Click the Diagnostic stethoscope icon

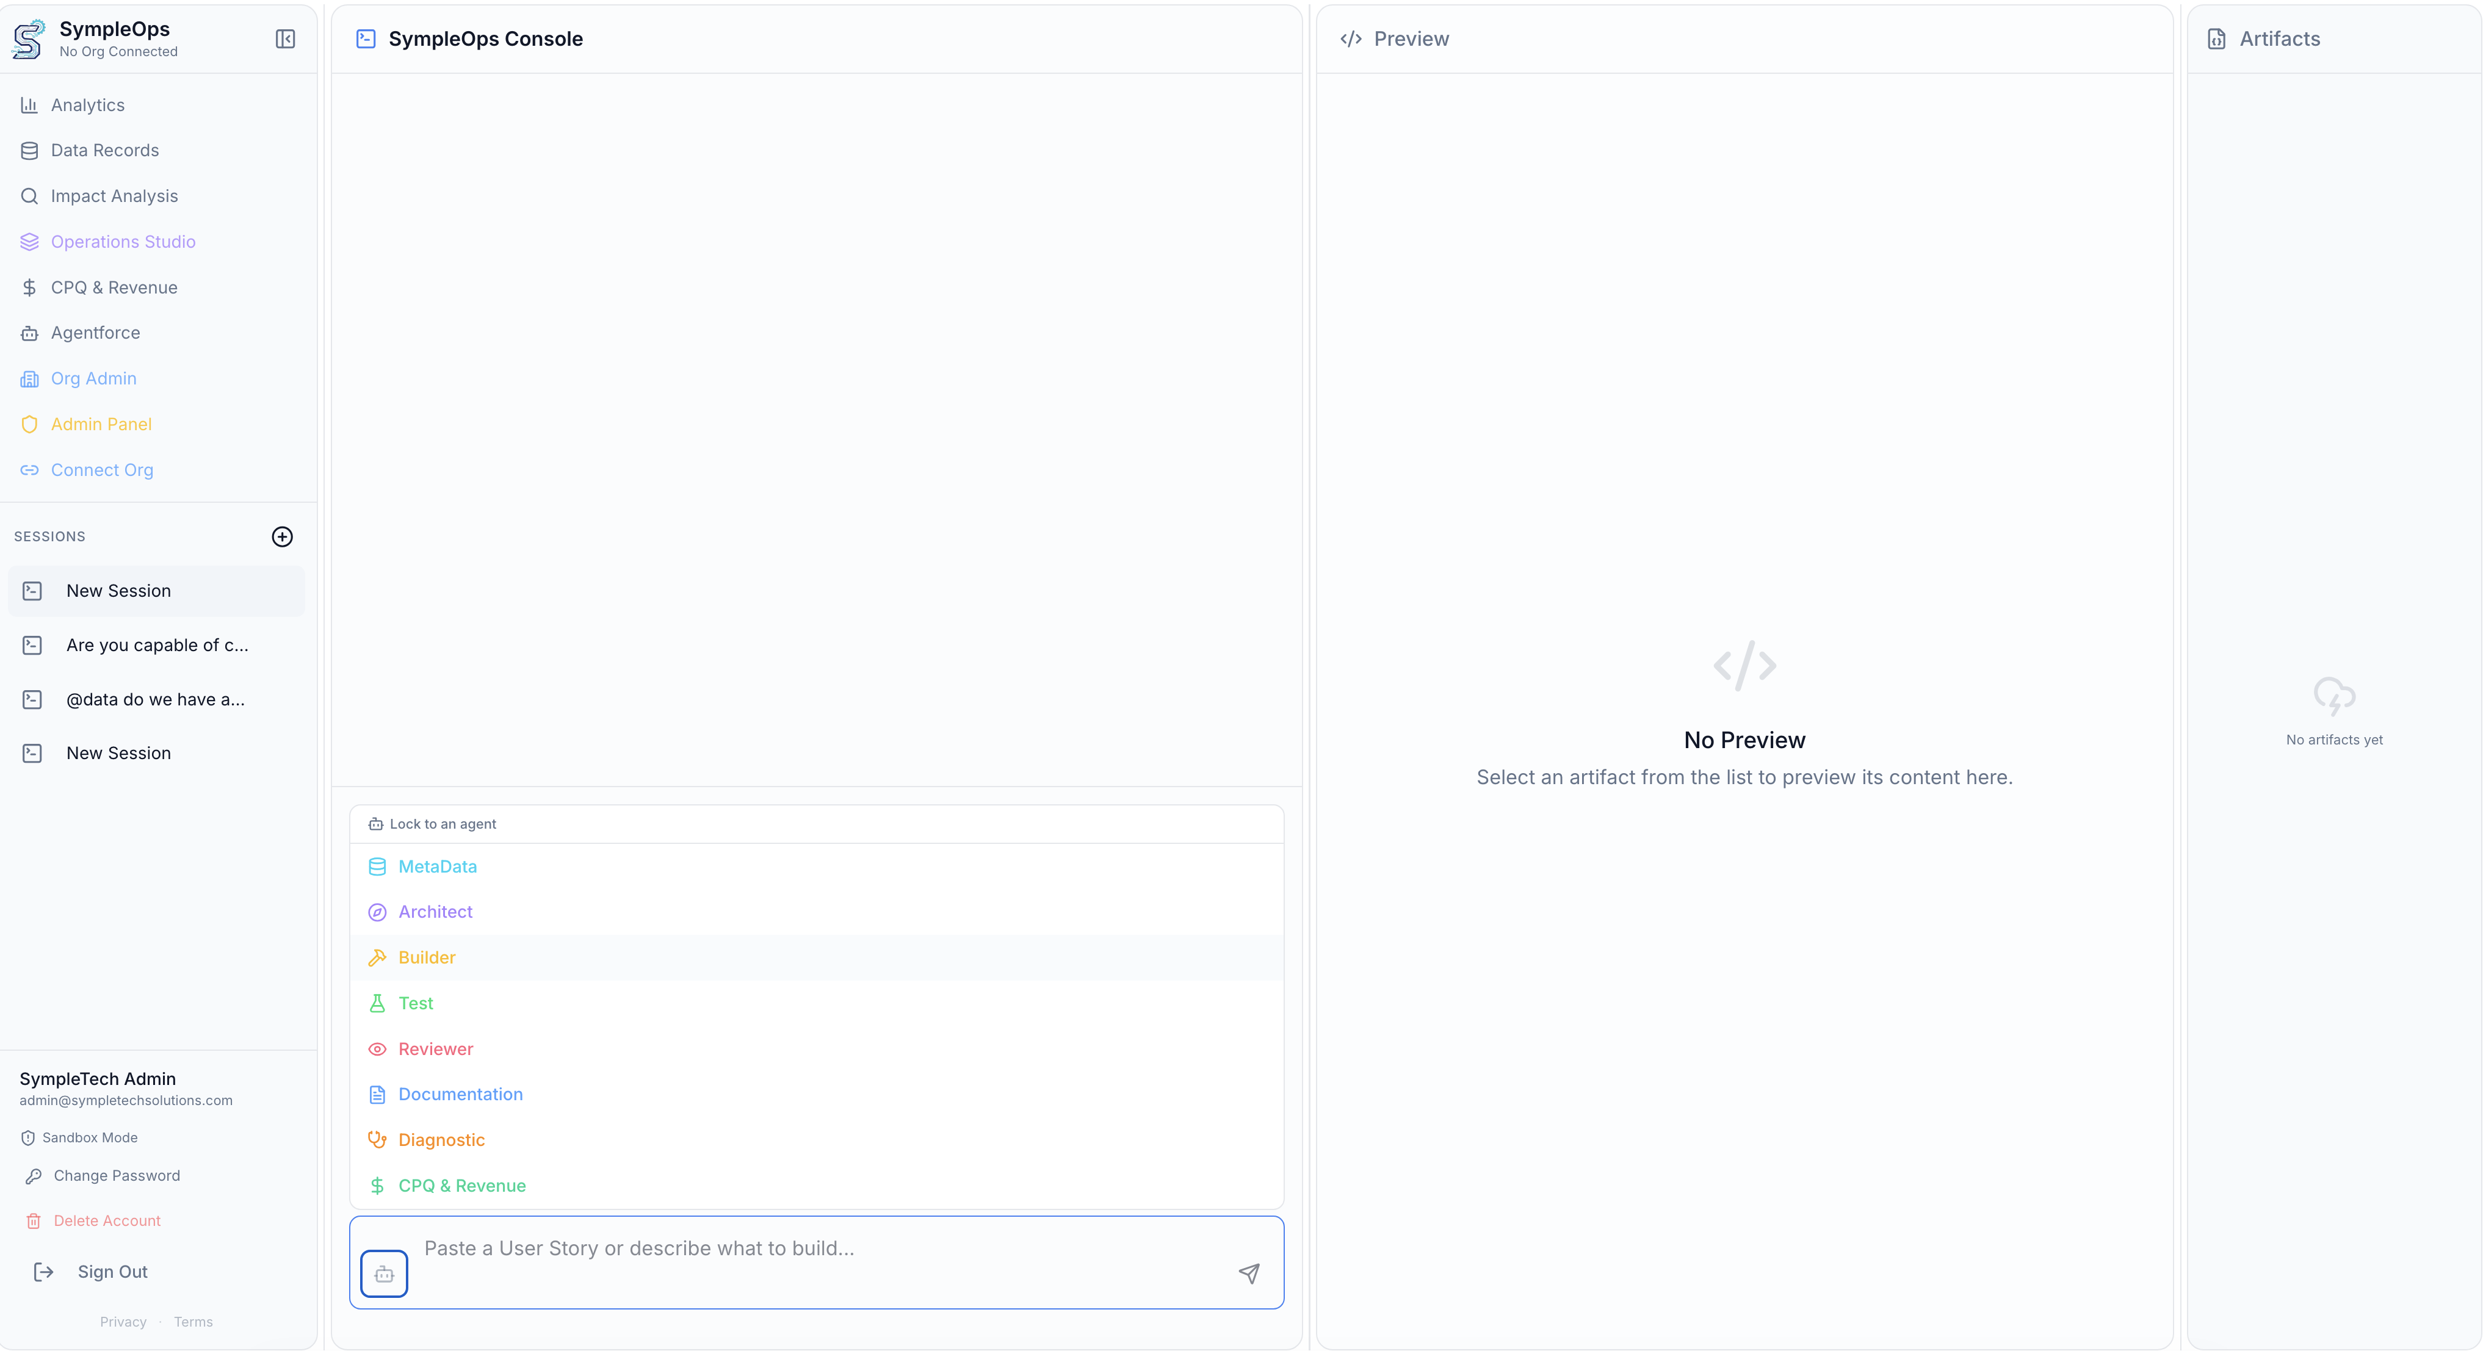pos(377,1140)
